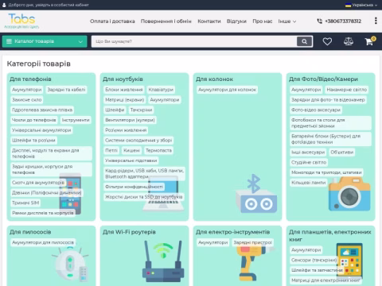The height and width of the screenshot is (286, 382).
Task: Select Шлейфи та роз'єми tag
Action: click(x=33, y=141)
